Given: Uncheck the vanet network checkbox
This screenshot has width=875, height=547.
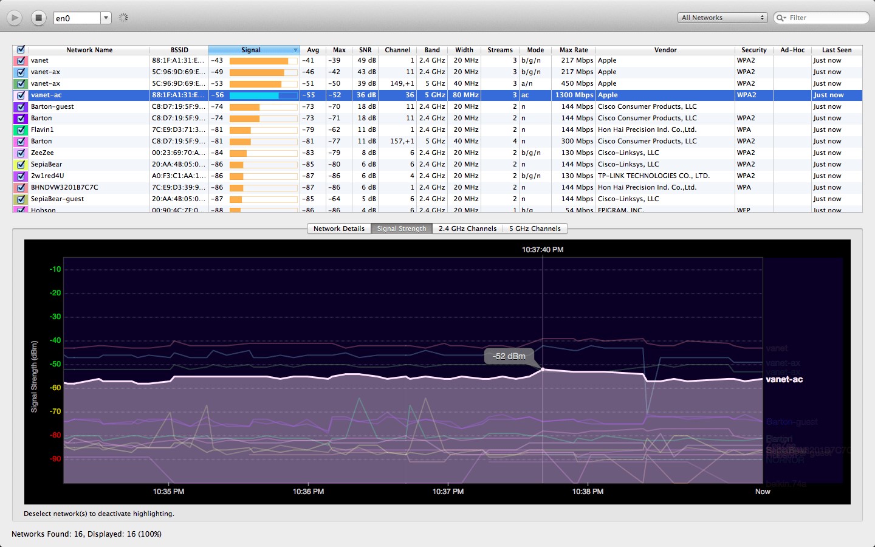Looking at the screenshot, I should pyautogui.click(x=20, y=60).
